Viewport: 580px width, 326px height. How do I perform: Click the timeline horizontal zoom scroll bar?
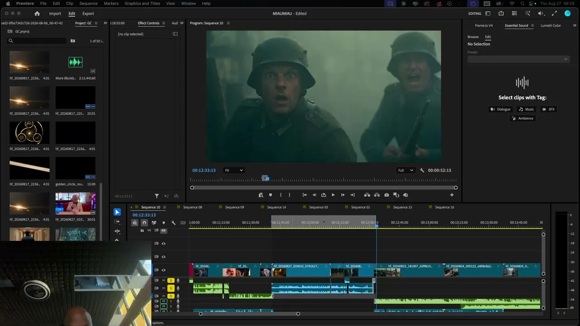[249, 314]
